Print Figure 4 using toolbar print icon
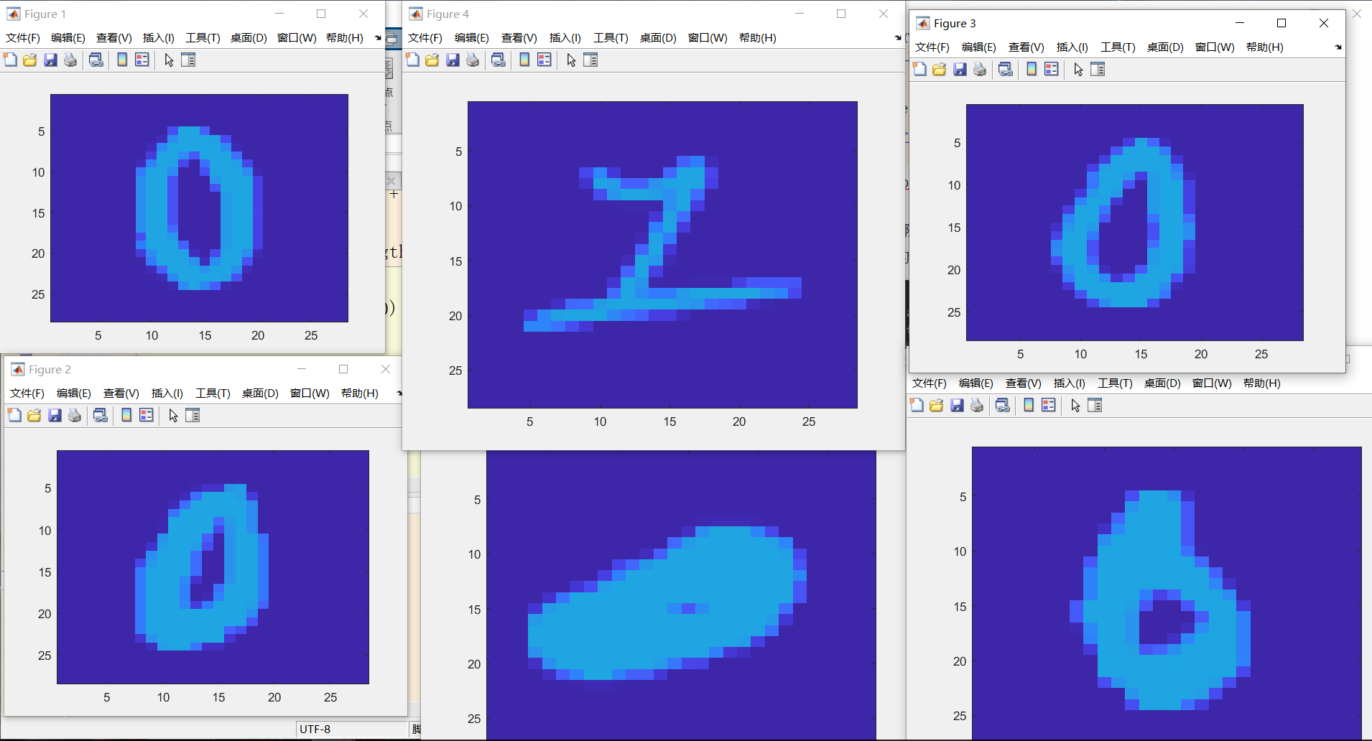The width and height of the screenshot is (1372, 741). (473, 60)
